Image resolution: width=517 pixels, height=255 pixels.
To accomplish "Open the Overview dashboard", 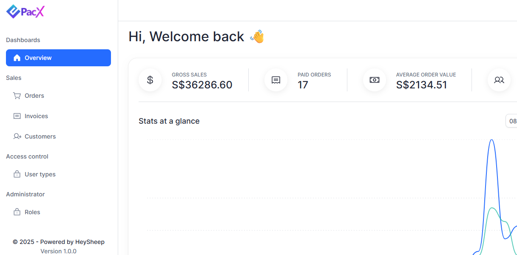I will 58,58.
